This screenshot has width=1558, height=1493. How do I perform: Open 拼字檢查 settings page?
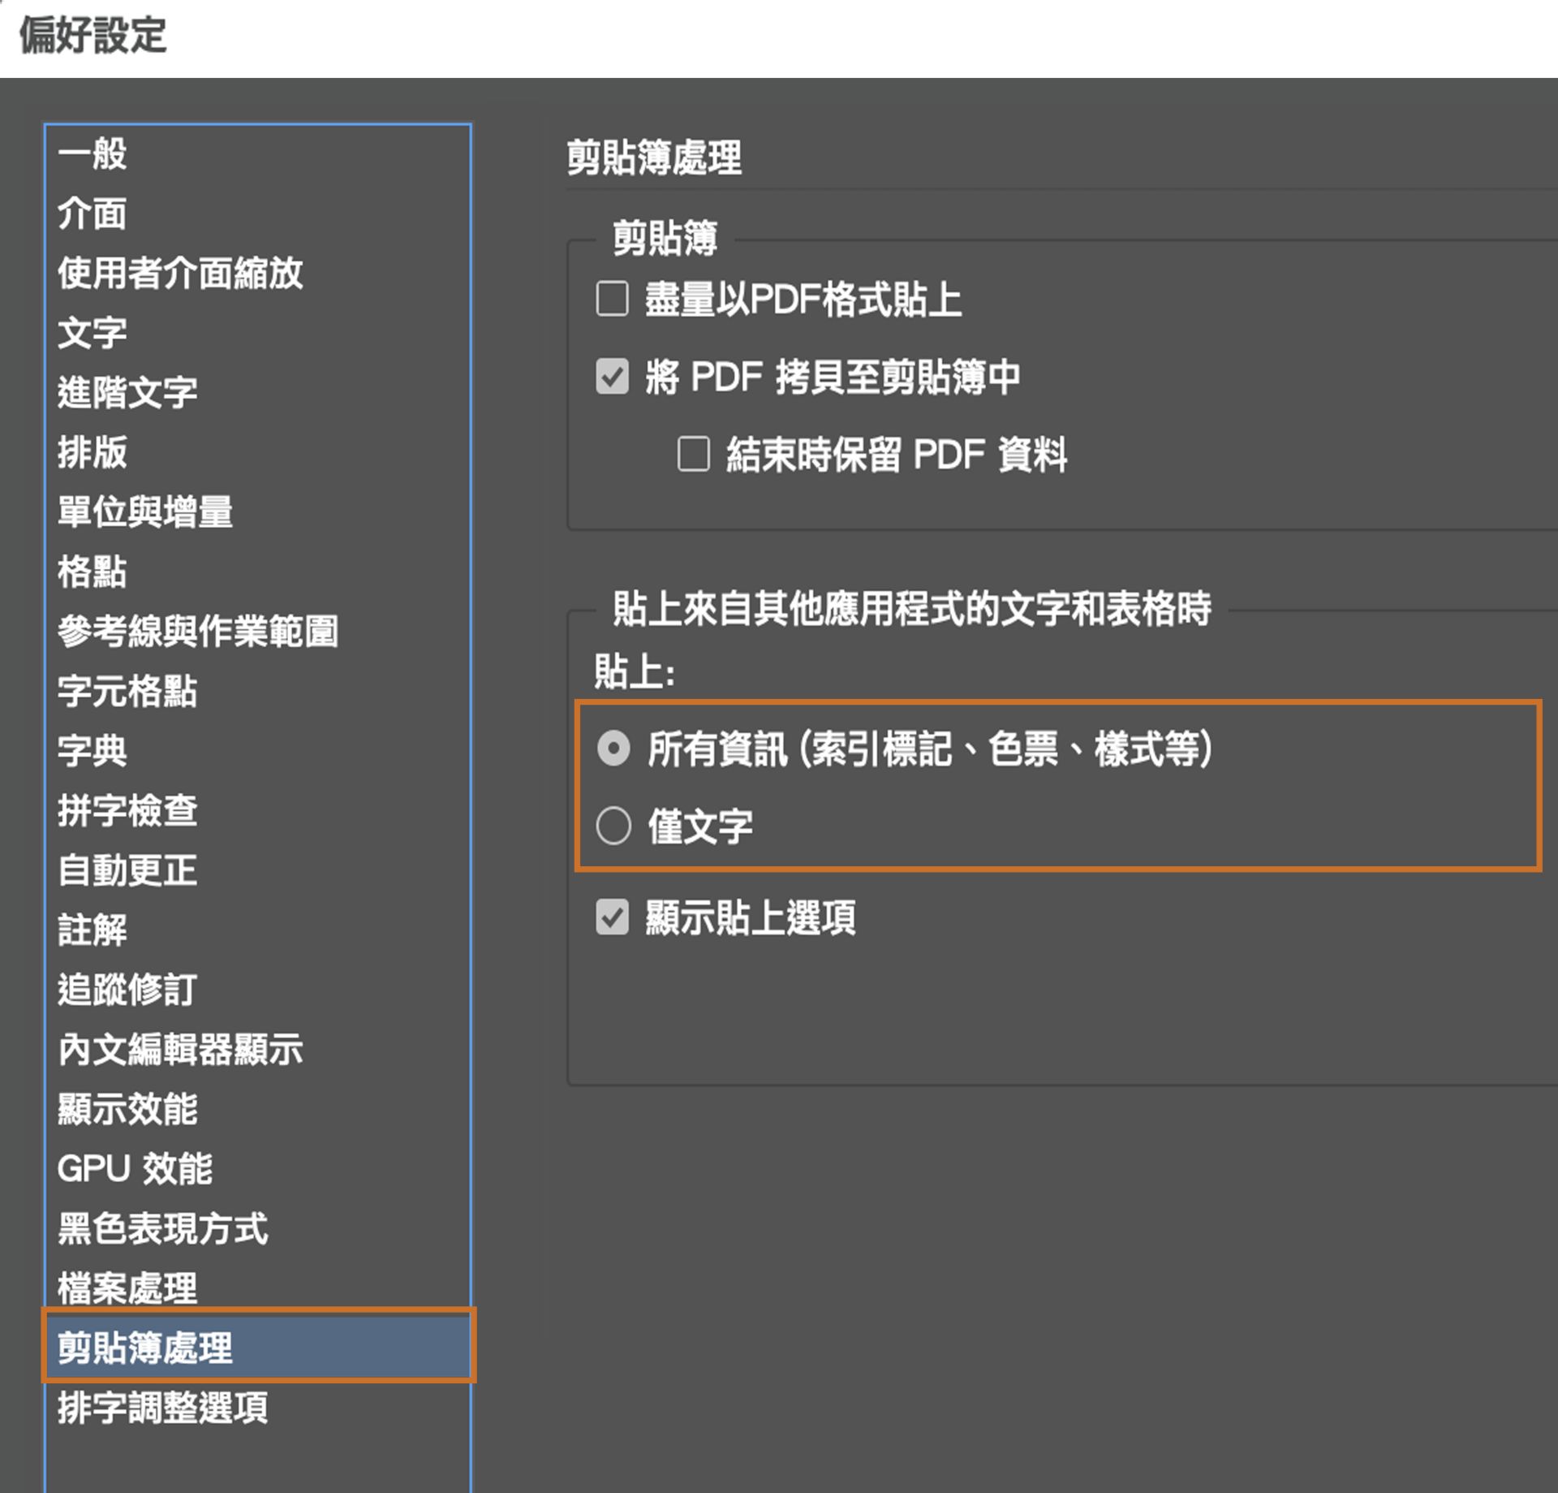tap(127, 809)
